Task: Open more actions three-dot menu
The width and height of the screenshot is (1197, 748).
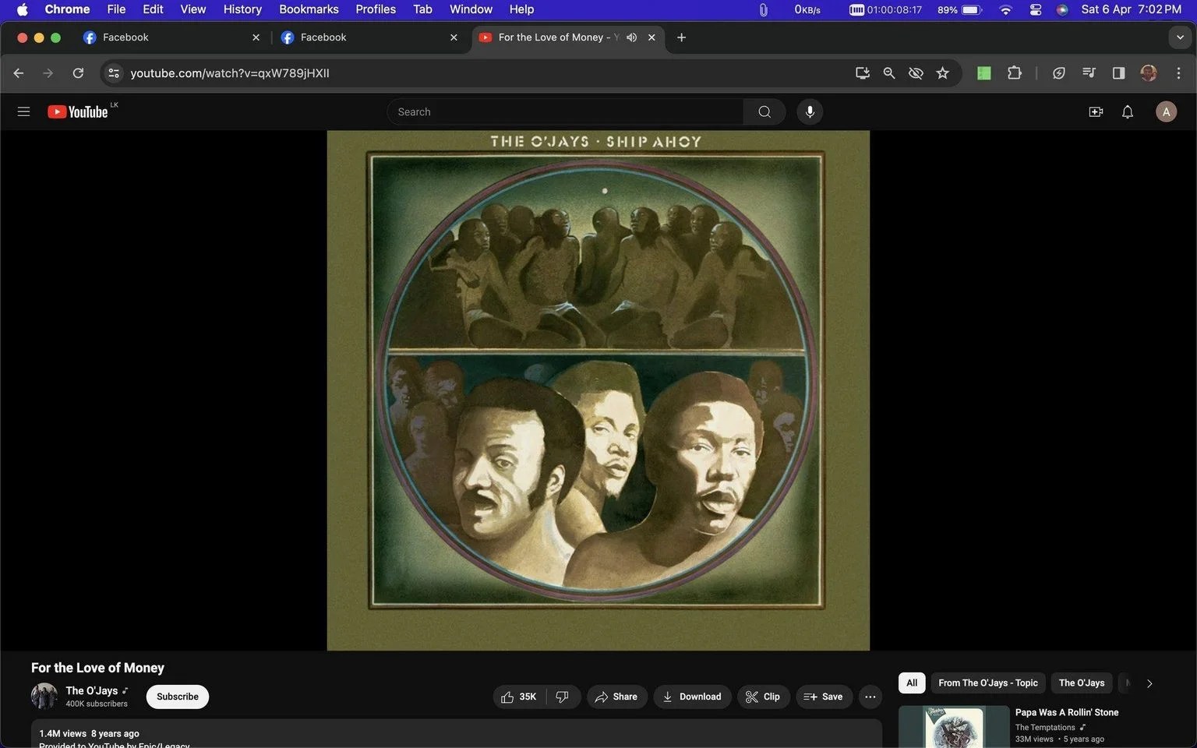Action: click(870, 697)
